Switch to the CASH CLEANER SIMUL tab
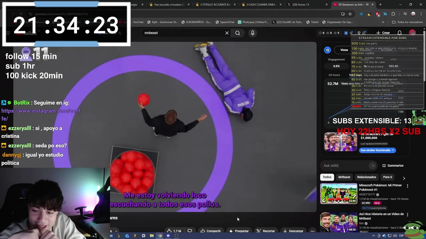Screen dimensions: 426x239 coord(261,5)
